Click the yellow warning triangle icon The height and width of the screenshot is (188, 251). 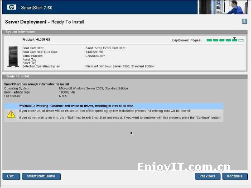click(11, 114)
